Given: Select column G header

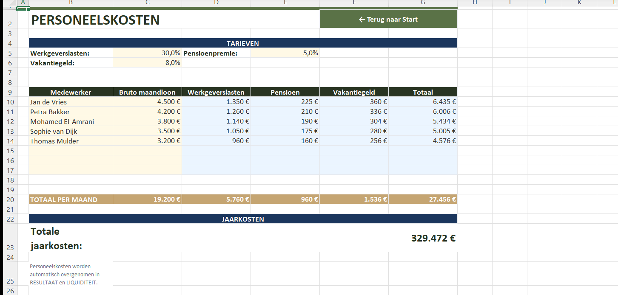Looking at the screenshot, I should click(x=423, y=3).
